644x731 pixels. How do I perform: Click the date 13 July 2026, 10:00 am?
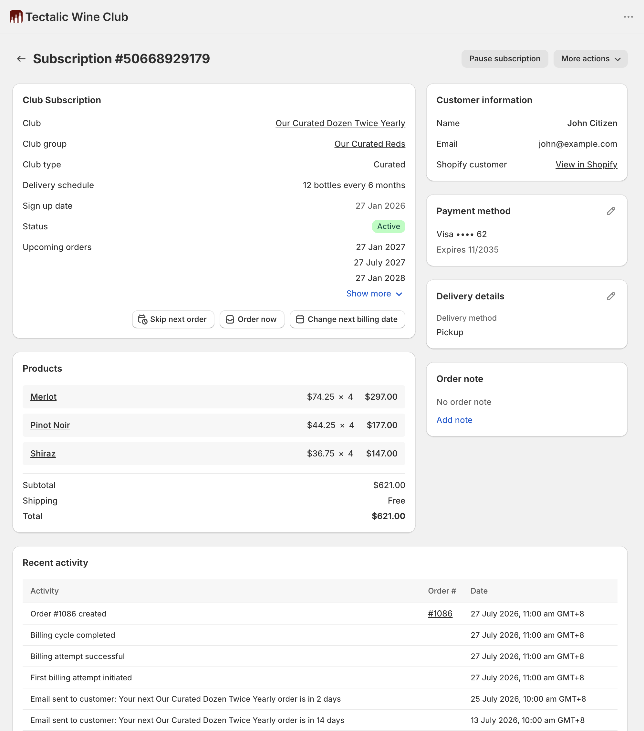pyautogui.click(x=527, y=720)
